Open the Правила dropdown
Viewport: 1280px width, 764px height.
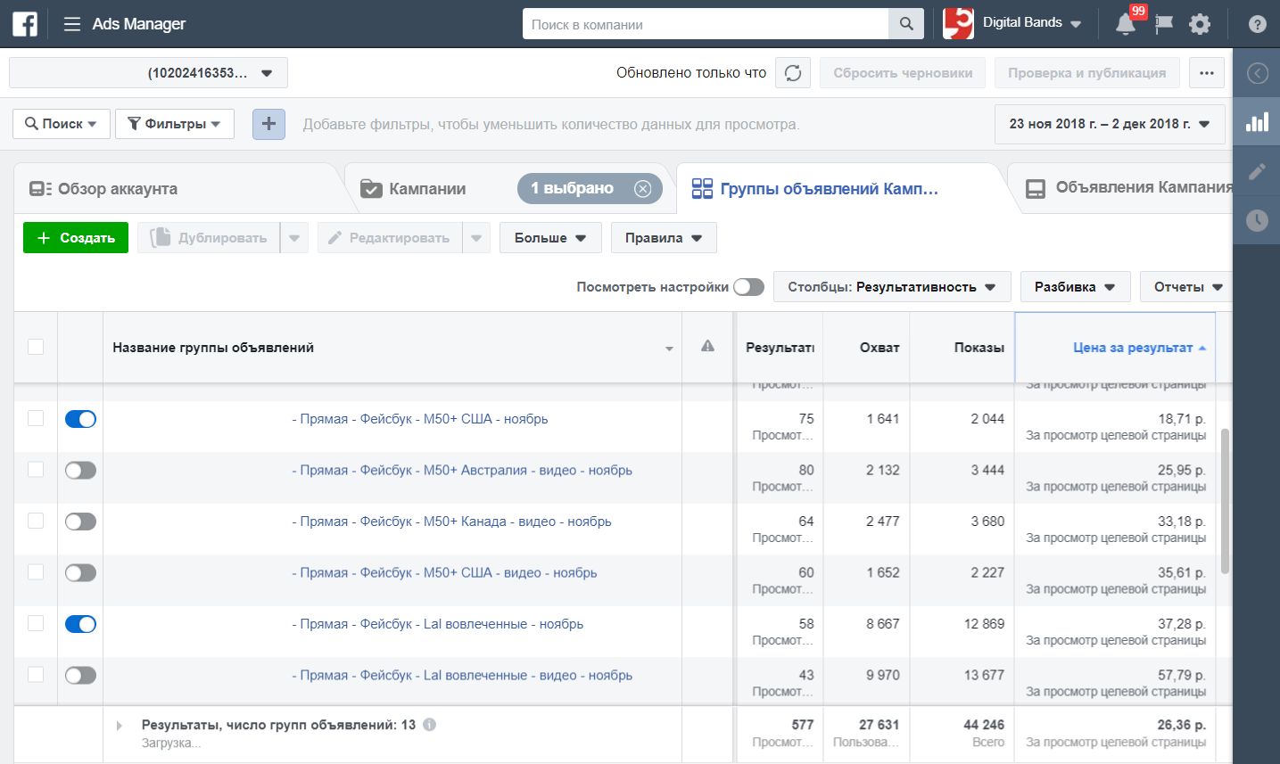tap(664, 238)
